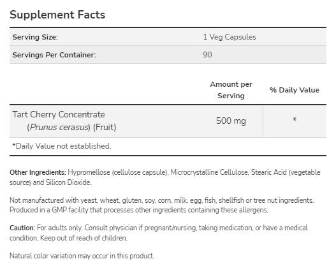The image size is (336, 266).
Task: Click the GMP facility allergen sentence
Action: click(x=139, y=210)
